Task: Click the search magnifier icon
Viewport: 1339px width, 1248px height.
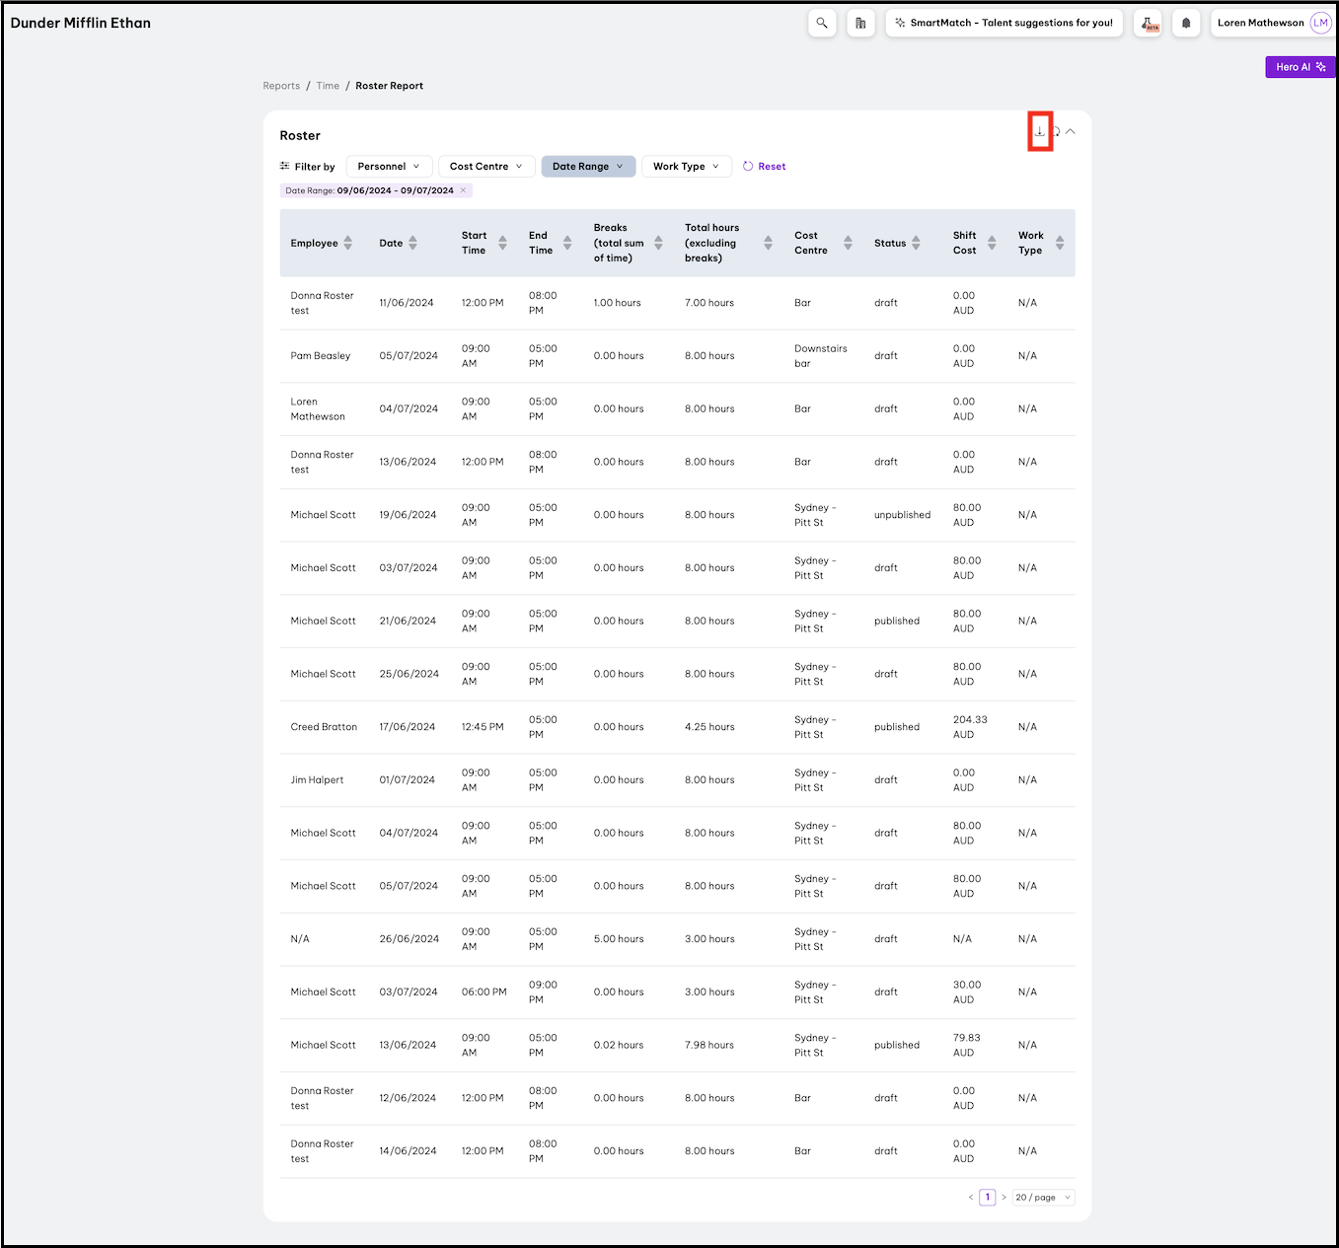Action: point(822,23)
